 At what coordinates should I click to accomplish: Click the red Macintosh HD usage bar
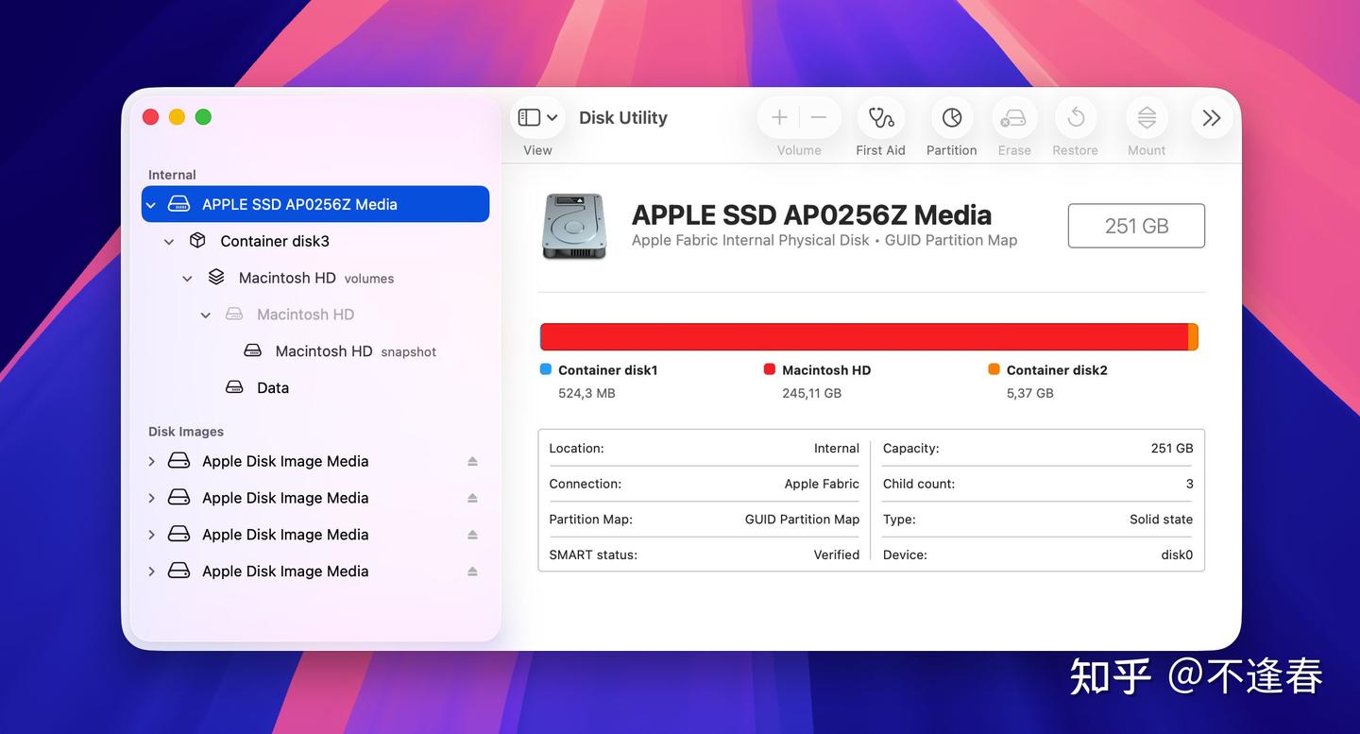click(x=864, y=337)
